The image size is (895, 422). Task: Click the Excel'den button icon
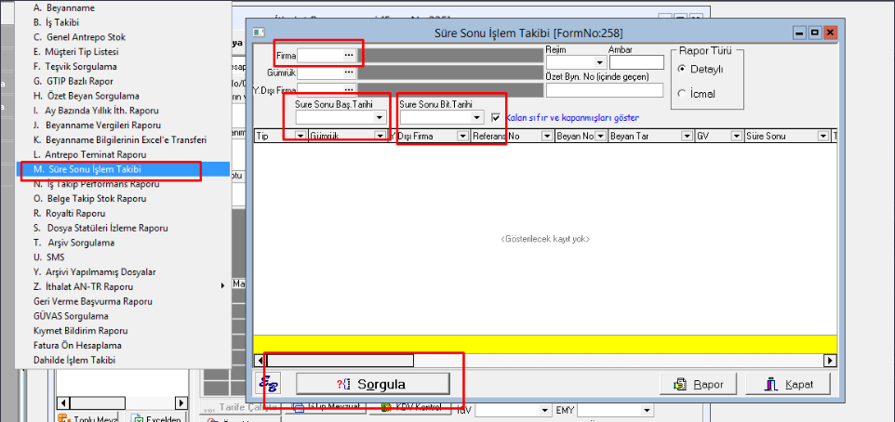(137, 417)
